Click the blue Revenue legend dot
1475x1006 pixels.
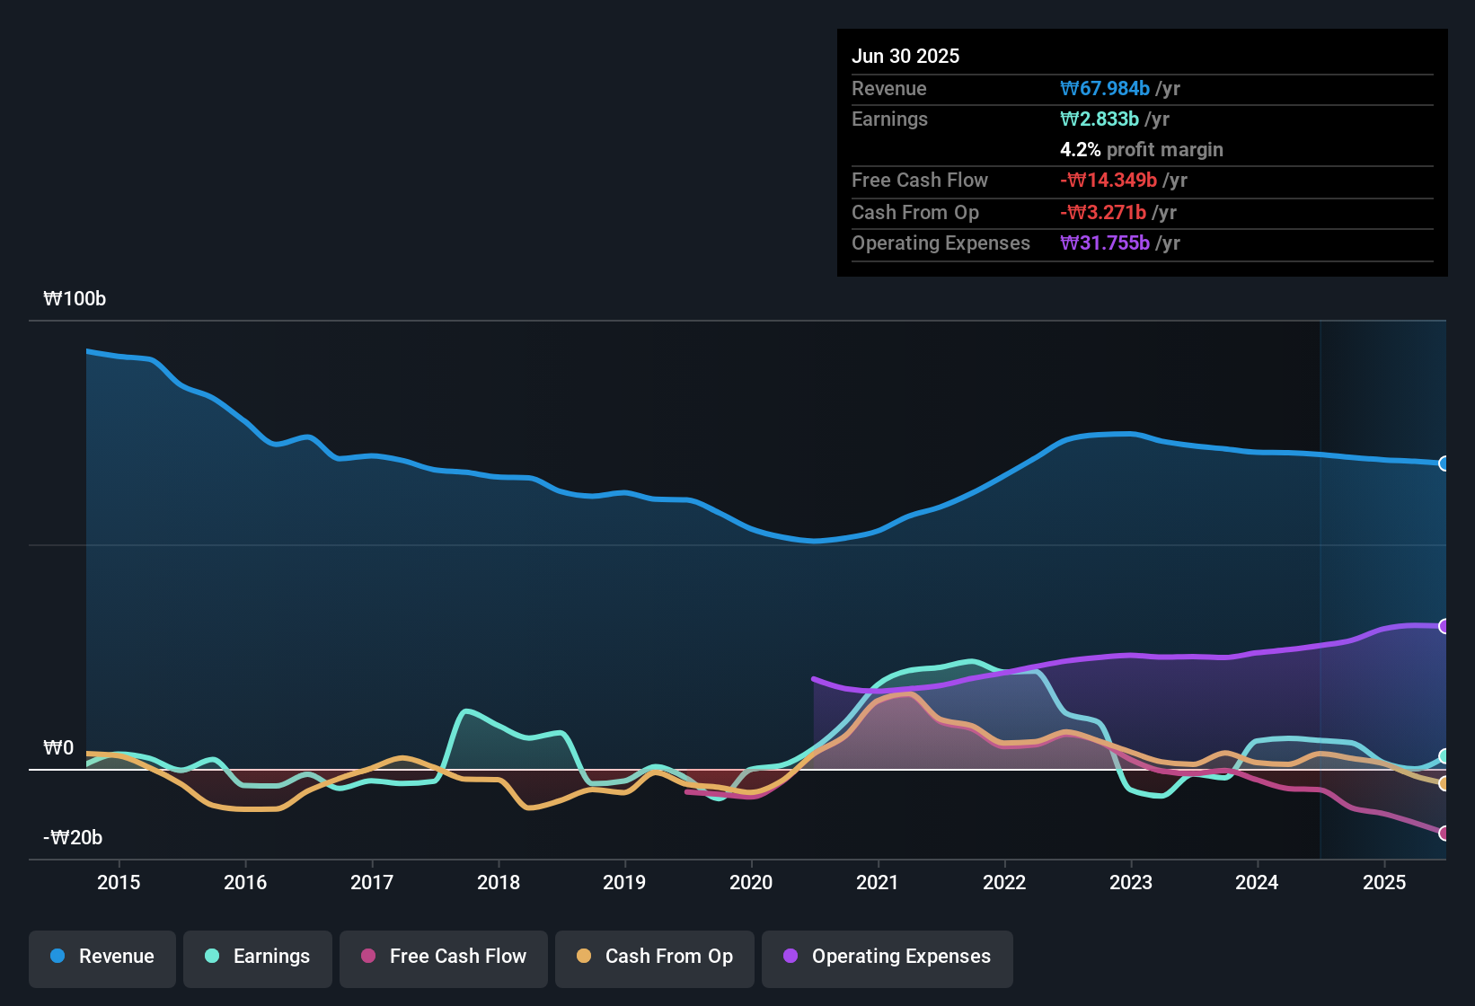pyautogui.click(x=57, y=957)
